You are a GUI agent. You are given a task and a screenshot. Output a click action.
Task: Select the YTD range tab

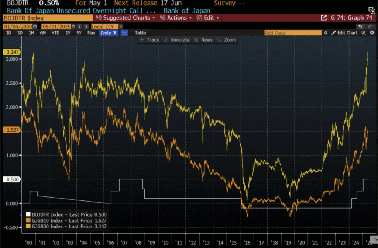(55, 33)
